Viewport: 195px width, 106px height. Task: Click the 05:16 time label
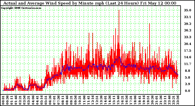tap(42, 100)
